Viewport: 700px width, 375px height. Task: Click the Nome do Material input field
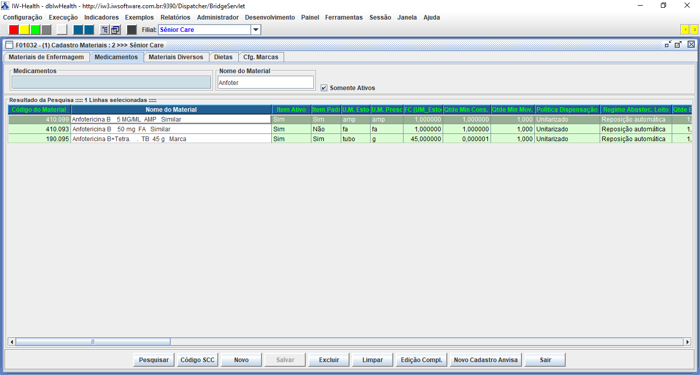pyautogui.click(x=266, y=82)
